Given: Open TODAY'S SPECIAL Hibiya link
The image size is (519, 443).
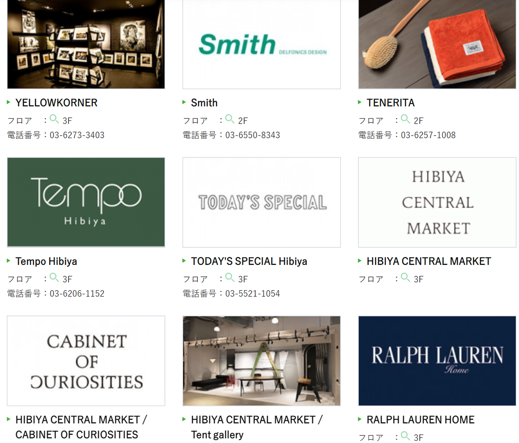Looking at the screenshot, I should click(249, 261).
